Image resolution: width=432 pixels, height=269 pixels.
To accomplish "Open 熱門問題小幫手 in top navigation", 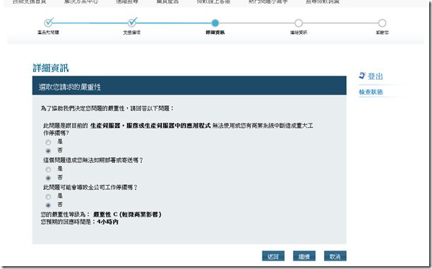I will [x=268, y=1].
